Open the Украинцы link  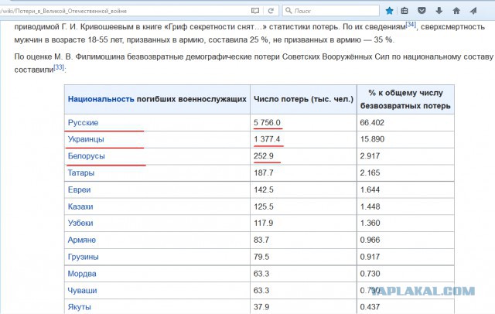pos(86,139)
